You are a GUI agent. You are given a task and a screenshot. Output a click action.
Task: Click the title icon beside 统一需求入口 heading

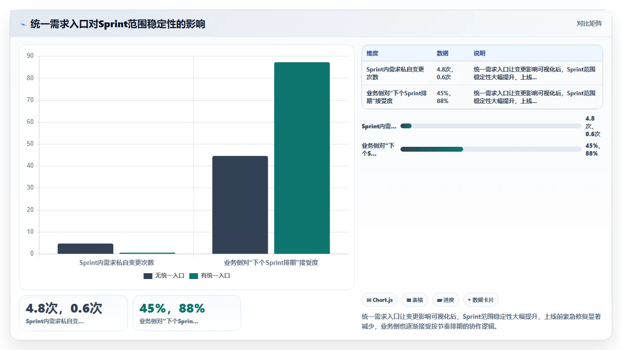(x=23, y=24)
